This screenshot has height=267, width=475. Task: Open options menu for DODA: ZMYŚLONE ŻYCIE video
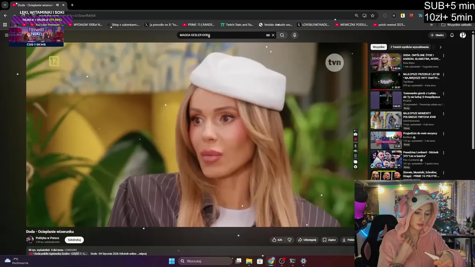pyautogui.click(x=443, y=56)
